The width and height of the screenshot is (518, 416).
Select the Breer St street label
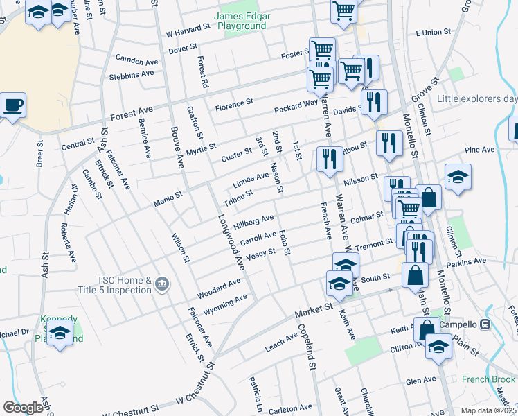point(39,153)
